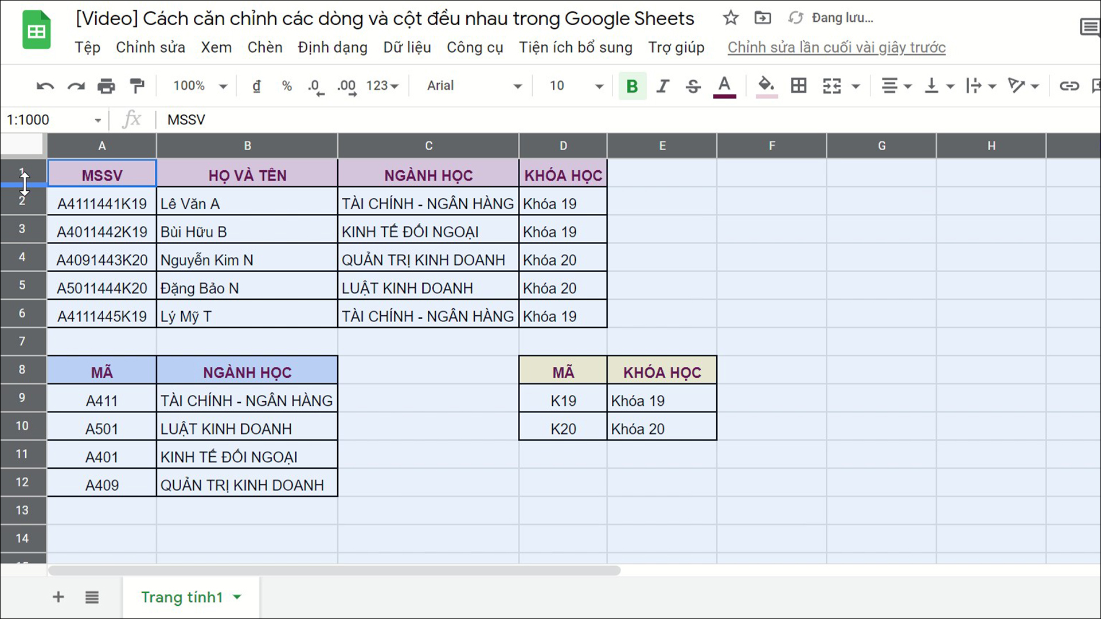Open the comments history icon
The image size is (1101, 619).
[x=1090, y=28]
